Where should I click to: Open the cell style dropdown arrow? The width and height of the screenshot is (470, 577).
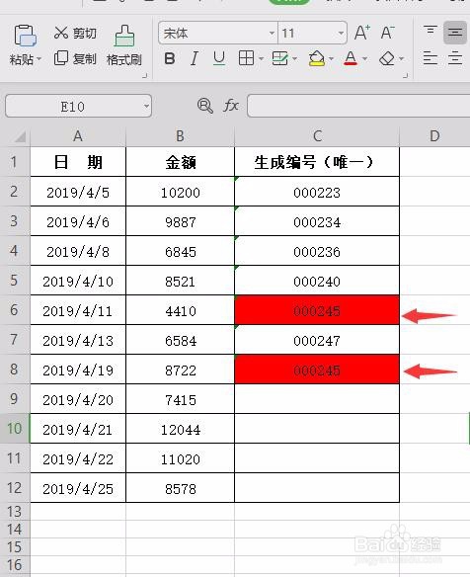(295, 59)
